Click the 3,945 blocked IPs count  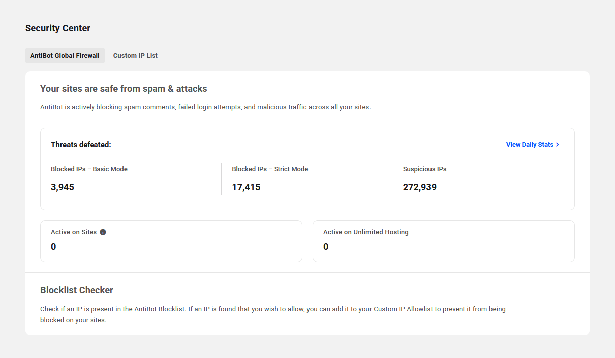[x=63, y=187]
